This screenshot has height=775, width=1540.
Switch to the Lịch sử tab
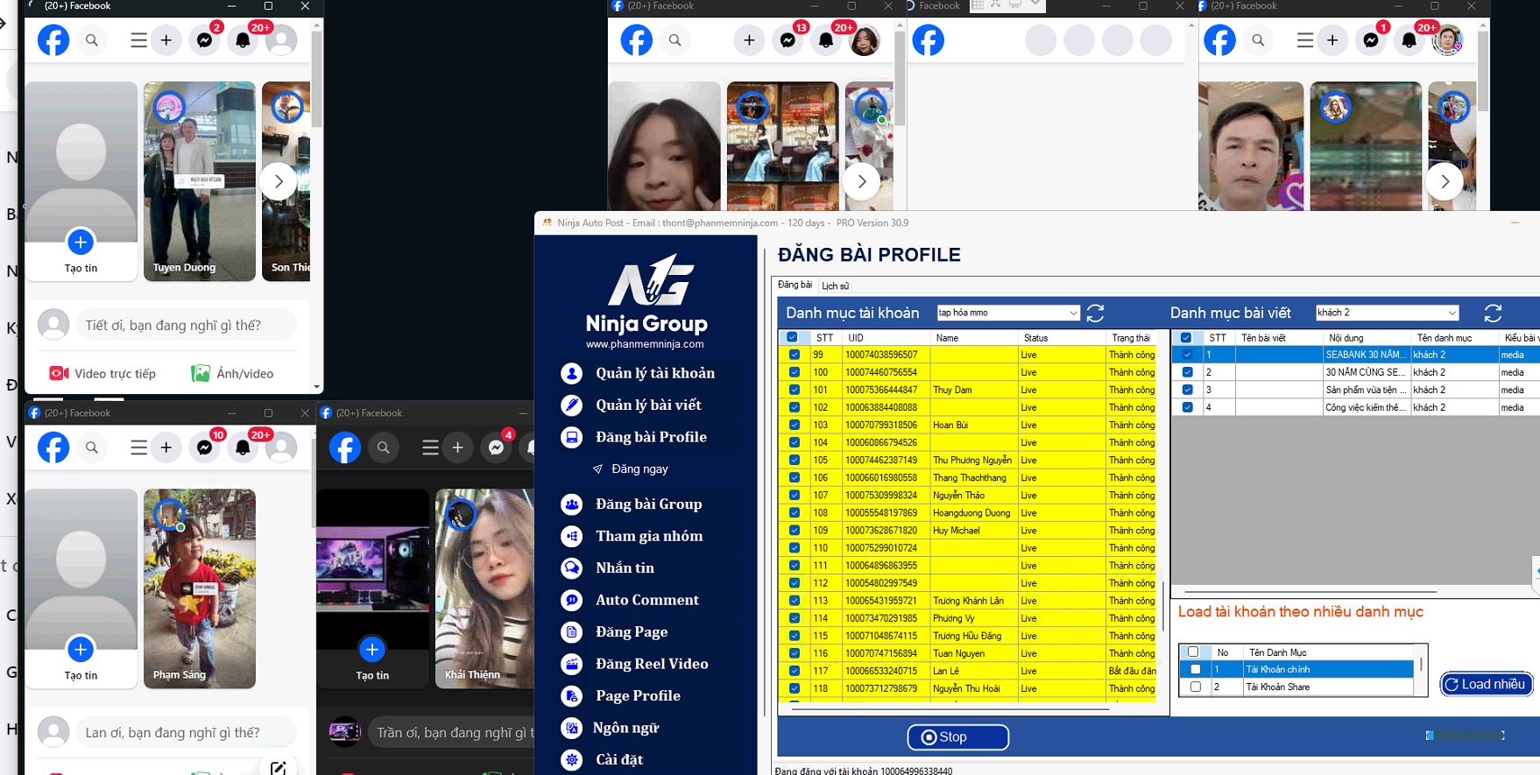click(835, 285)
